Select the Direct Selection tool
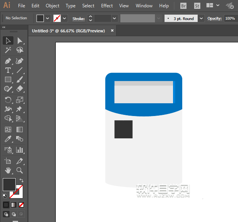Viewport: 238px width, 222px height. [20, 40]
